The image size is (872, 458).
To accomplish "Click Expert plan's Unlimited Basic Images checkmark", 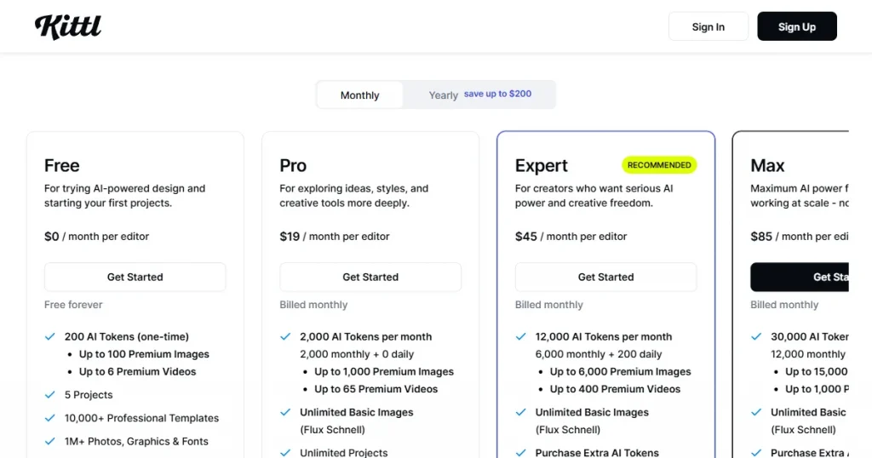I will click(520, 412).
